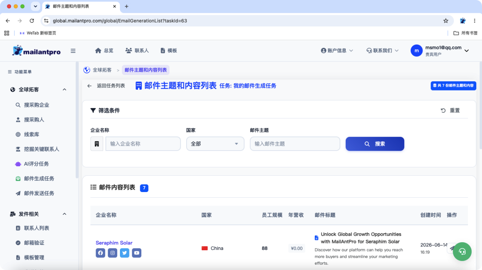Click Facebook icon under Seraphim Solar

(101, 253)
